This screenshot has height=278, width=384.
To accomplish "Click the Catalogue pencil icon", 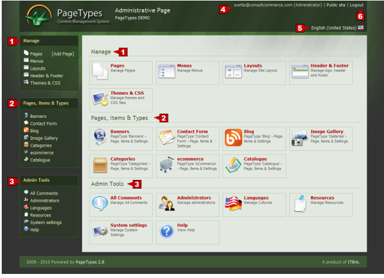I will (x=233, y=165).
